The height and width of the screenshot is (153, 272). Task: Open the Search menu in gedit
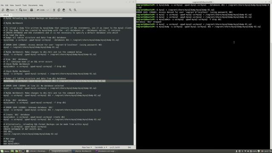tap(18, 6)
